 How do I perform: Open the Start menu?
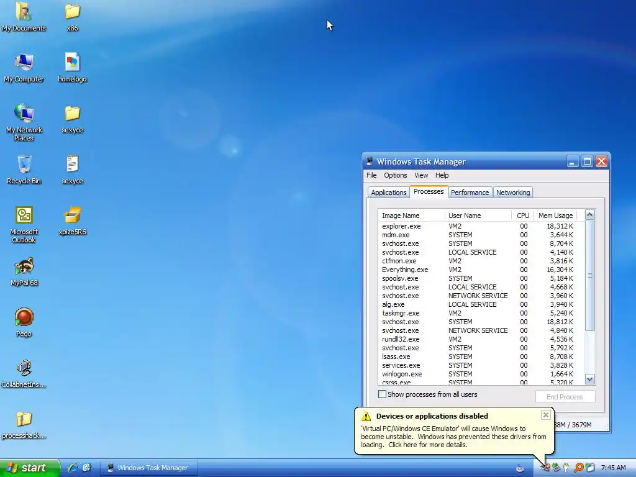click(x=29, y=468)
